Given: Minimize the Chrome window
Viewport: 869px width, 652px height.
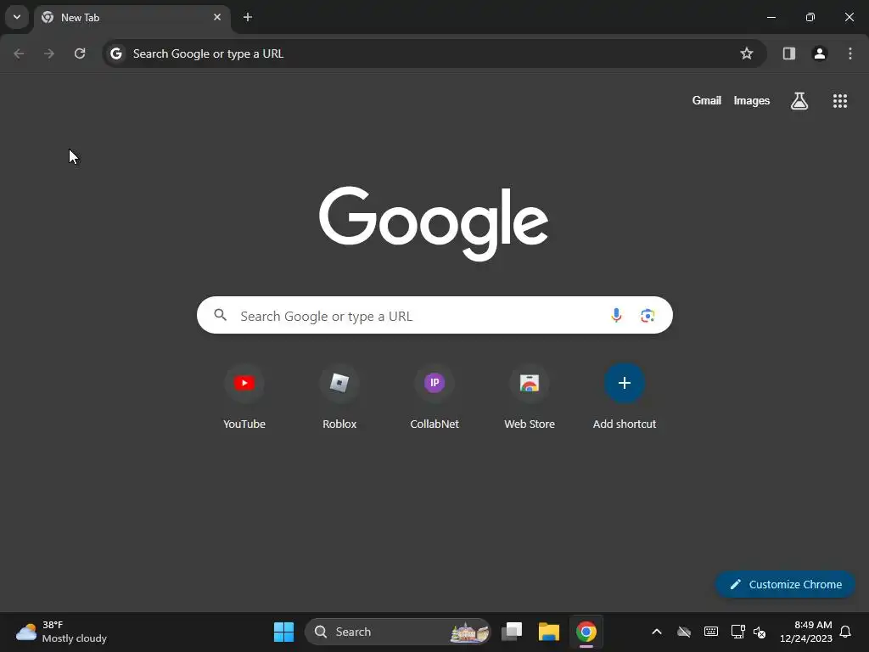Looking at the screenshot, I should [771, 17].
